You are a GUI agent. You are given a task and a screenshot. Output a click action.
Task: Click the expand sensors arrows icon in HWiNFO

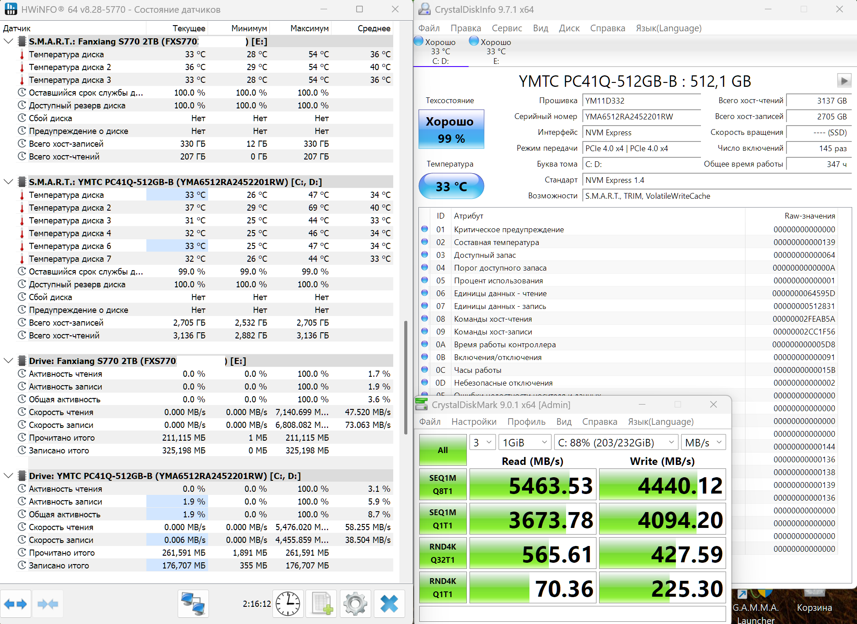point(16,604)
